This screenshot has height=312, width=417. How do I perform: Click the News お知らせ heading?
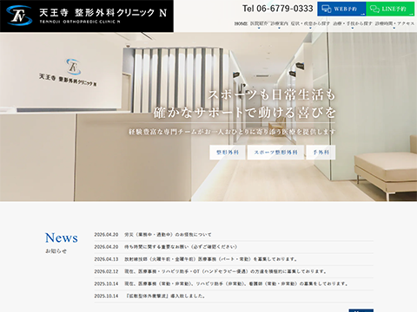pyautogui.click(x=62, y=244)
